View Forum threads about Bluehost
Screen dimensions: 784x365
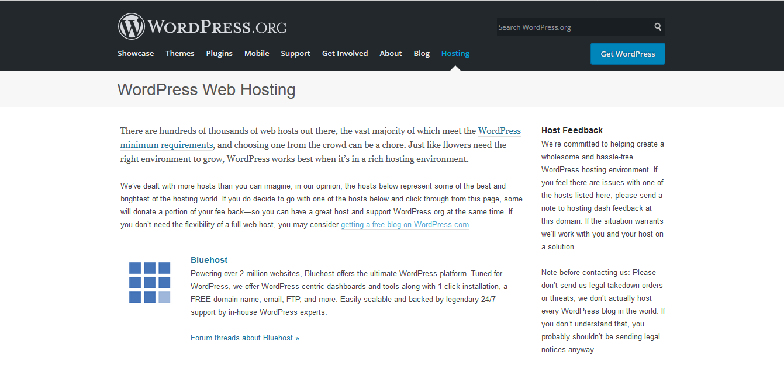pos(245,338)
